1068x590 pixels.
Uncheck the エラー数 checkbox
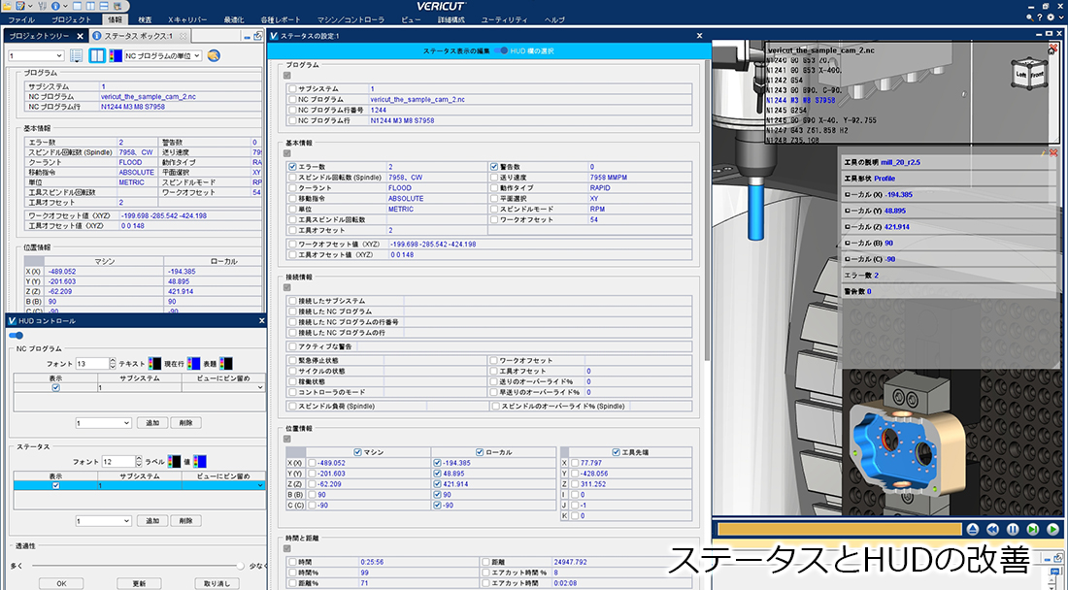pyautogui.click(x=293, y=167)
